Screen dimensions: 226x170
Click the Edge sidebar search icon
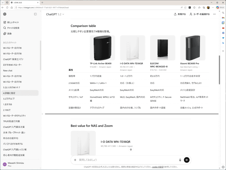pos(223,13)
